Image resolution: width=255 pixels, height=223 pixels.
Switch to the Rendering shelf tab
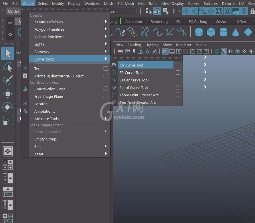point(159,21)
